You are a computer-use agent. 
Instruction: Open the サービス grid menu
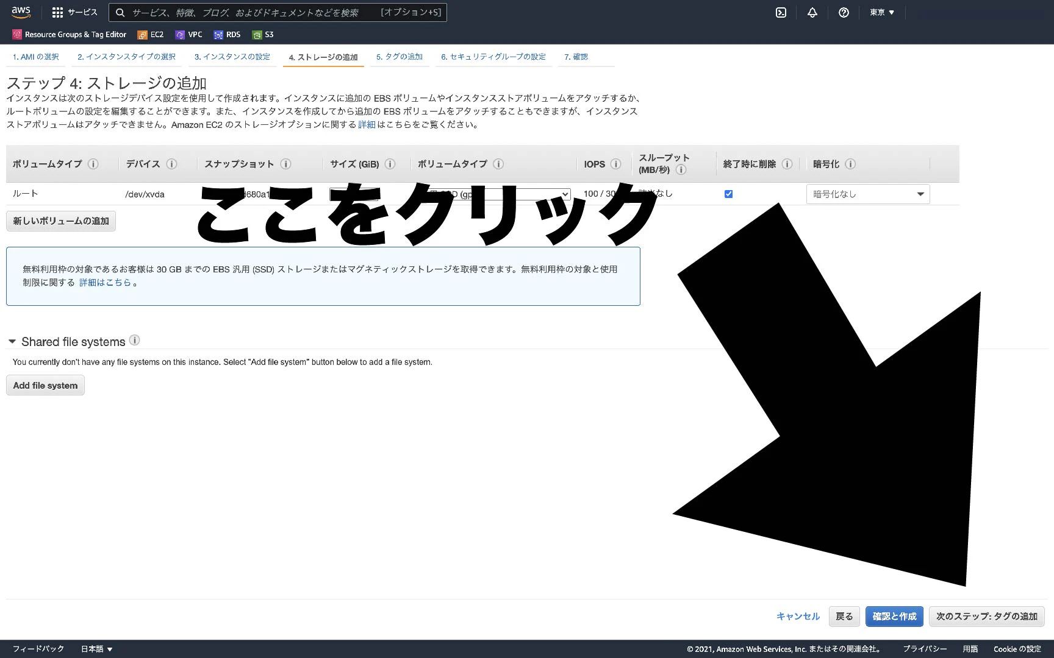coord(74,12)
